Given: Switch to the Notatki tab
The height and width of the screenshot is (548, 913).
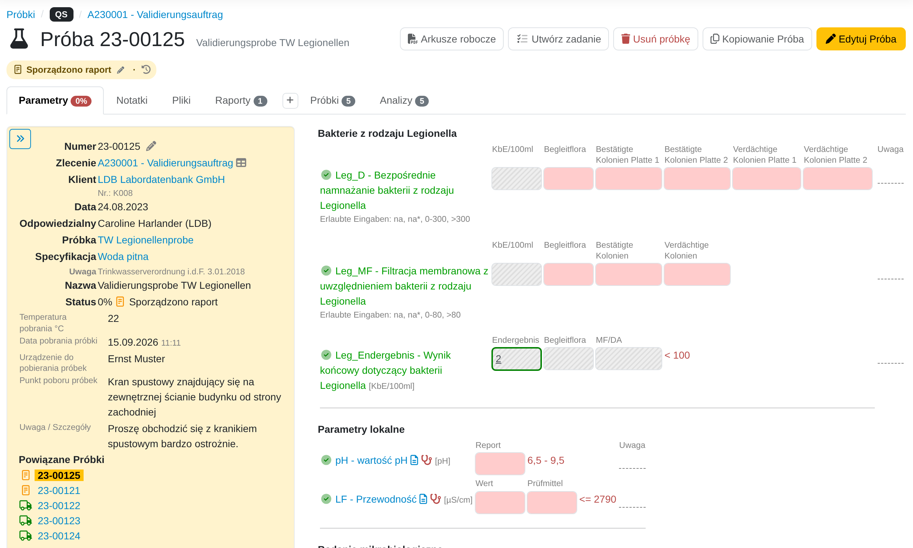Looking at the screenshot, I should click(x=132, y=100).
